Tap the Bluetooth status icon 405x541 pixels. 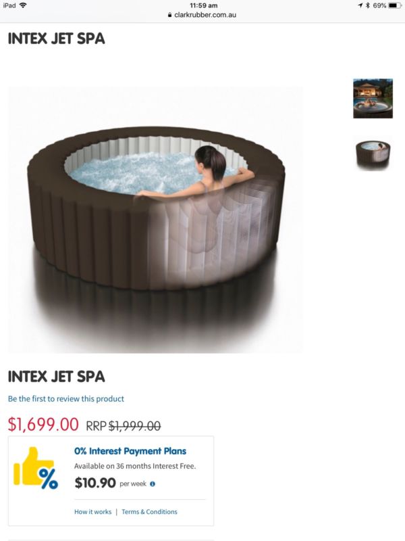367,5
